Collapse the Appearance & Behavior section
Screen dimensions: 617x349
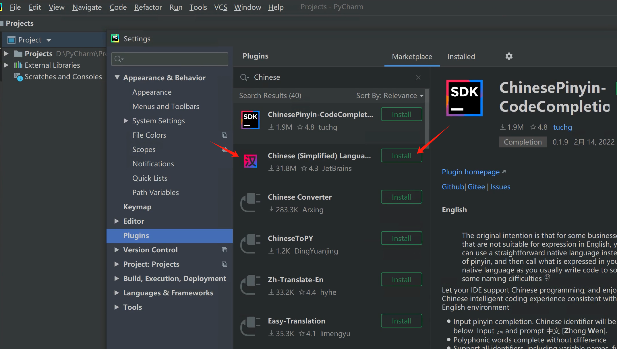[x=117, y=77]
